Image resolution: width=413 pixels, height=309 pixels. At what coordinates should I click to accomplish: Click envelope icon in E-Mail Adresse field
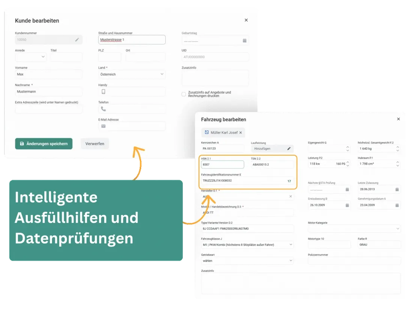tap(104, 126)
